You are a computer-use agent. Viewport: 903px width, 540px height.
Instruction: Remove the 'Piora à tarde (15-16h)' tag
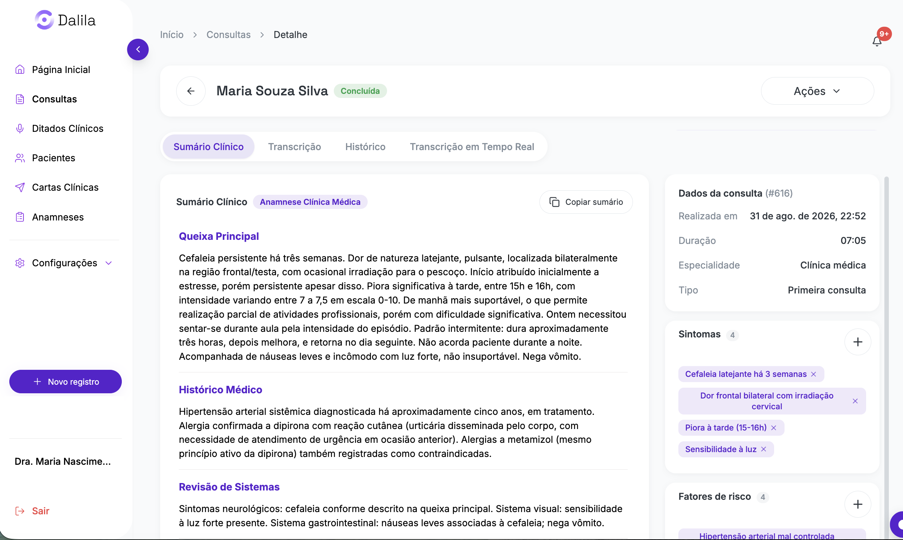[774, 428]
